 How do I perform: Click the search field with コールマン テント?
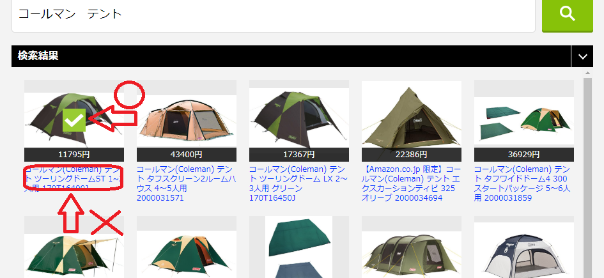point(273,15)
